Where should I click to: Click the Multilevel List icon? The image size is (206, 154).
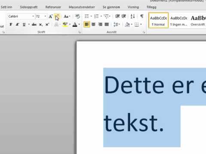tap(107, 16)
